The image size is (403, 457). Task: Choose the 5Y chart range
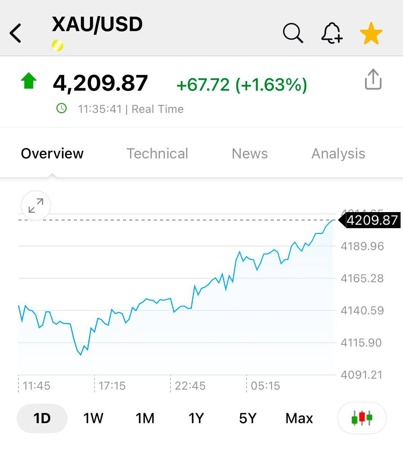click(248, 418)
